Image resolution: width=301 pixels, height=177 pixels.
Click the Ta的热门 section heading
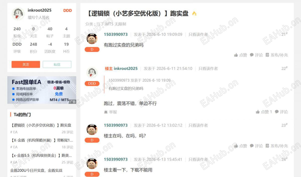[x=22, y=115]
